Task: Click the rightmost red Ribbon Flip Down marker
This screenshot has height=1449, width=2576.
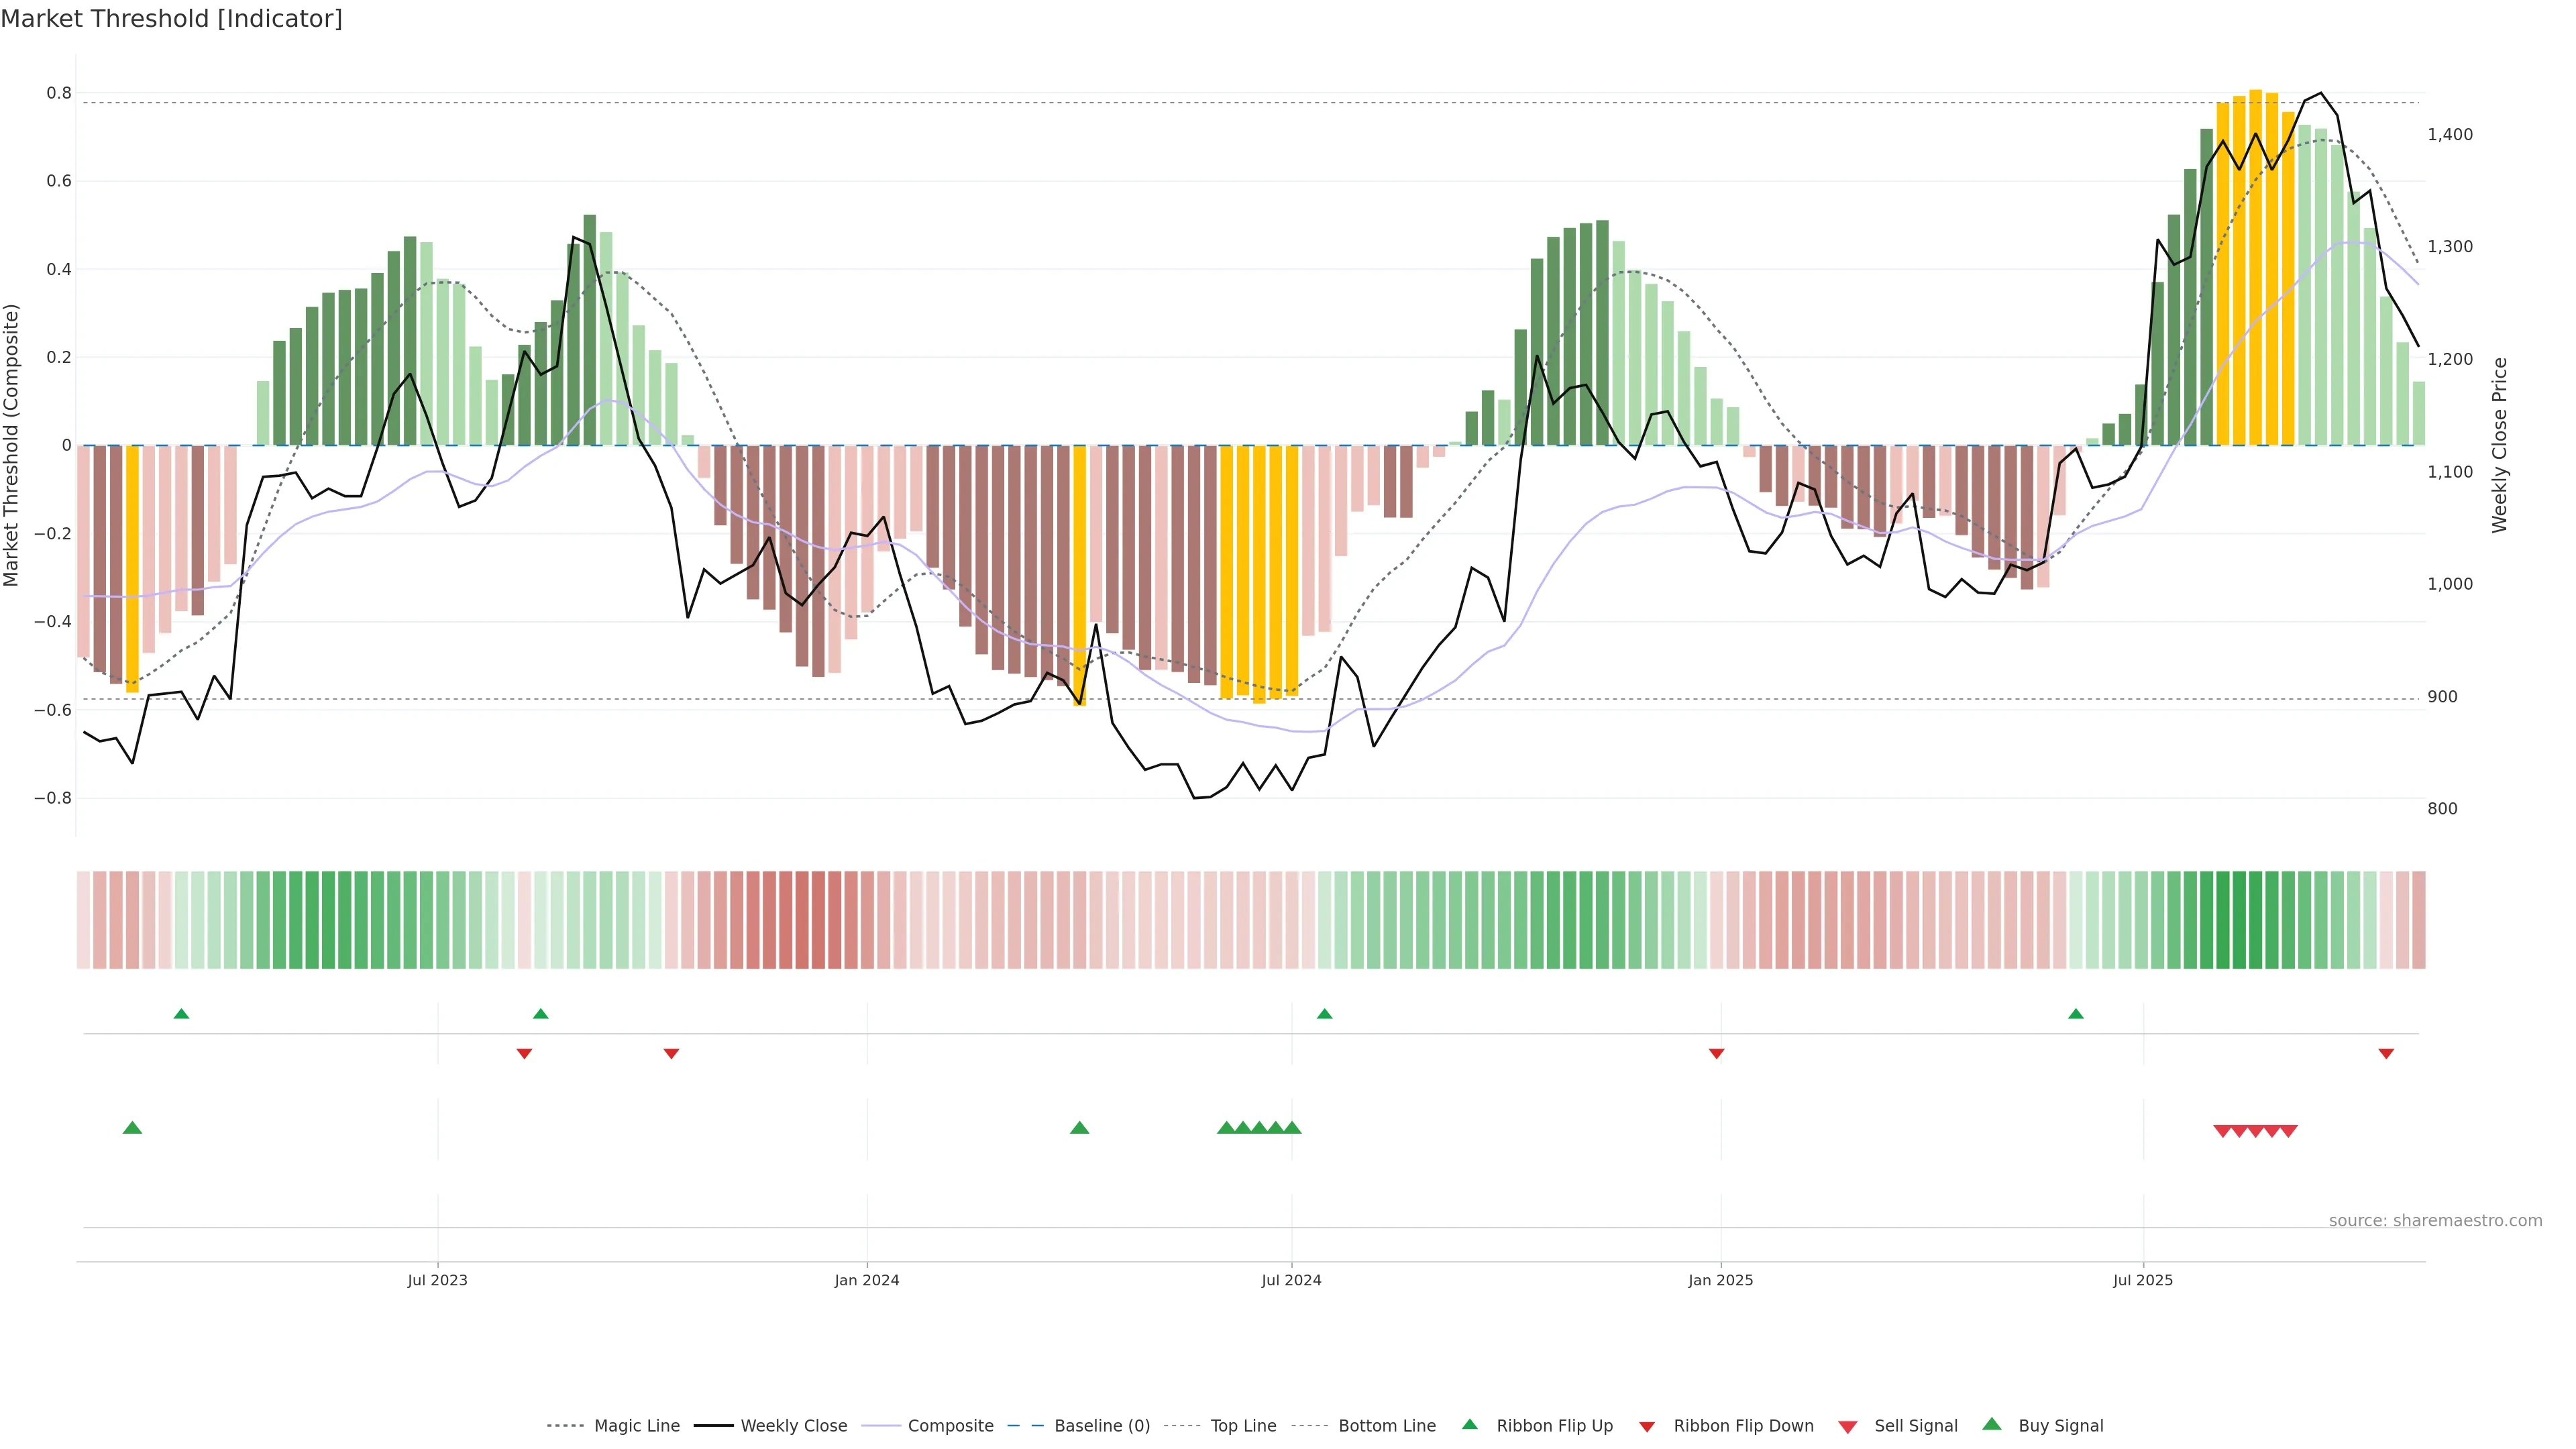Action: click(x=2386, y=1053)
